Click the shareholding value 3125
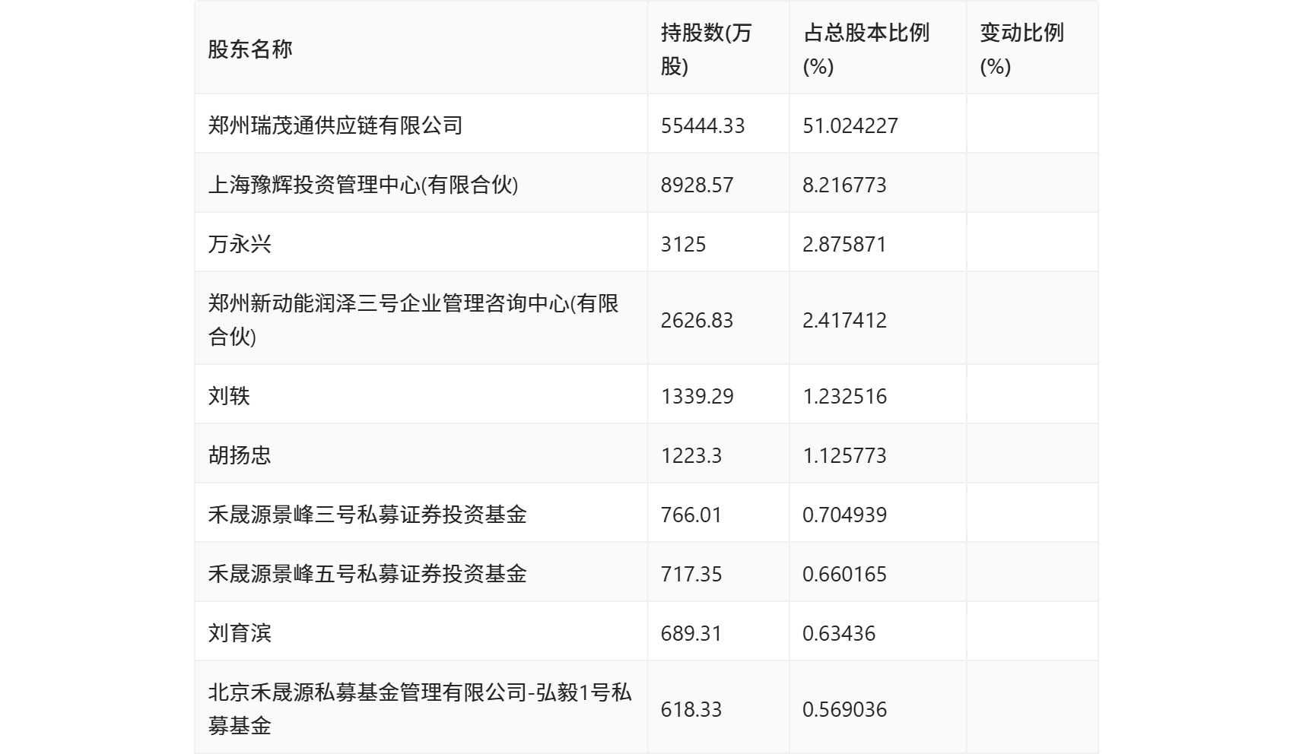Viewport: 1293px width, 754px height. point(683,244)
